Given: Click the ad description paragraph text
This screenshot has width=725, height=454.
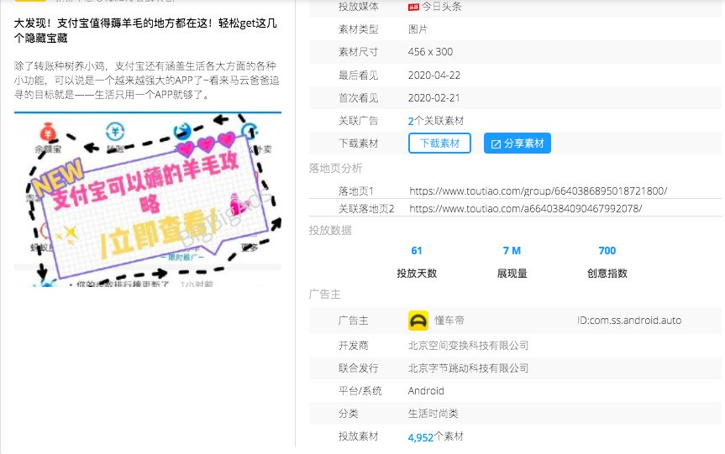Looking at the screenshot, I should tap(146, 81).
